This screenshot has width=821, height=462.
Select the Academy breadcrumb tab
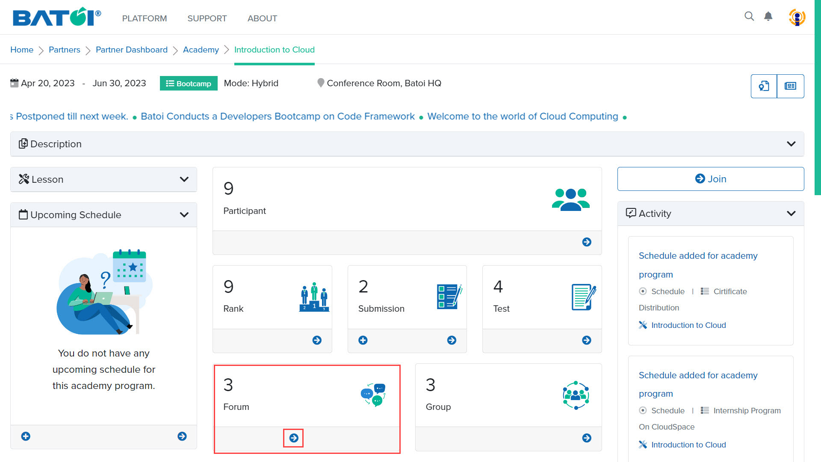point(201,50)
